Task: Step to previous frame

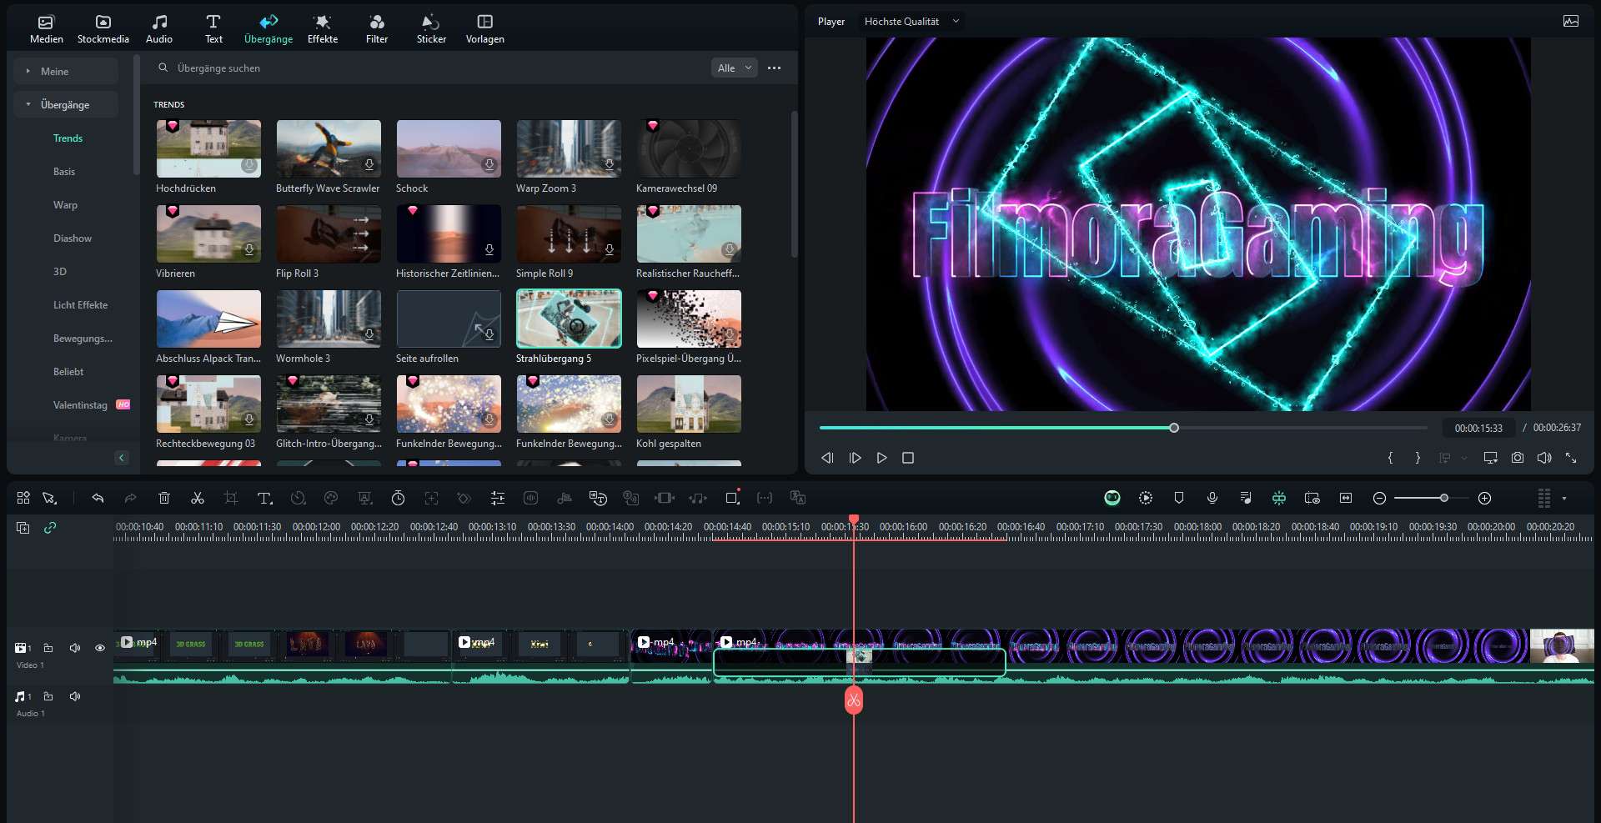Action: [827, 458]
